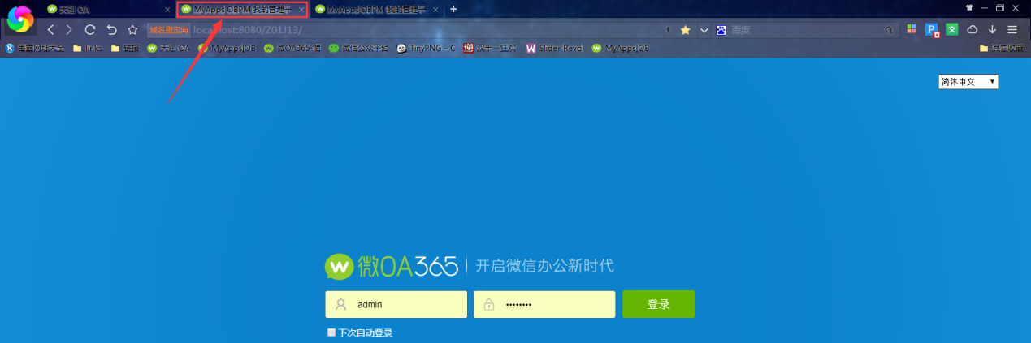Image resolution: width=1031 pixels, height=343 pixels.
Task: Open a new tab with plus button
Action: click(453, 9)
